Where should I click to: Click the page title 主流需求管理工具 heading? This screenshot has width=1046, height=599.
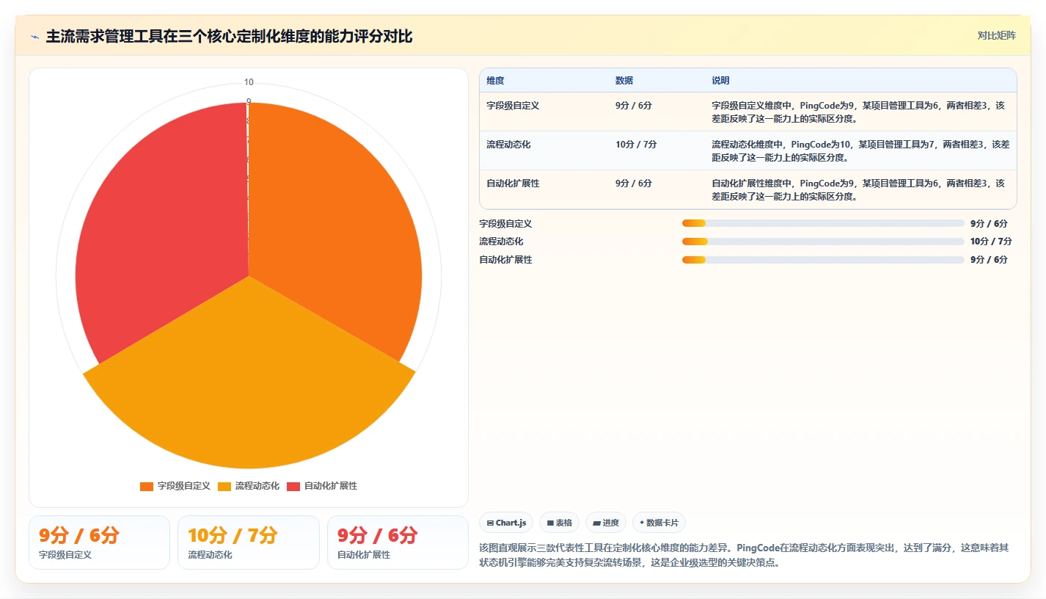point(229,36)
